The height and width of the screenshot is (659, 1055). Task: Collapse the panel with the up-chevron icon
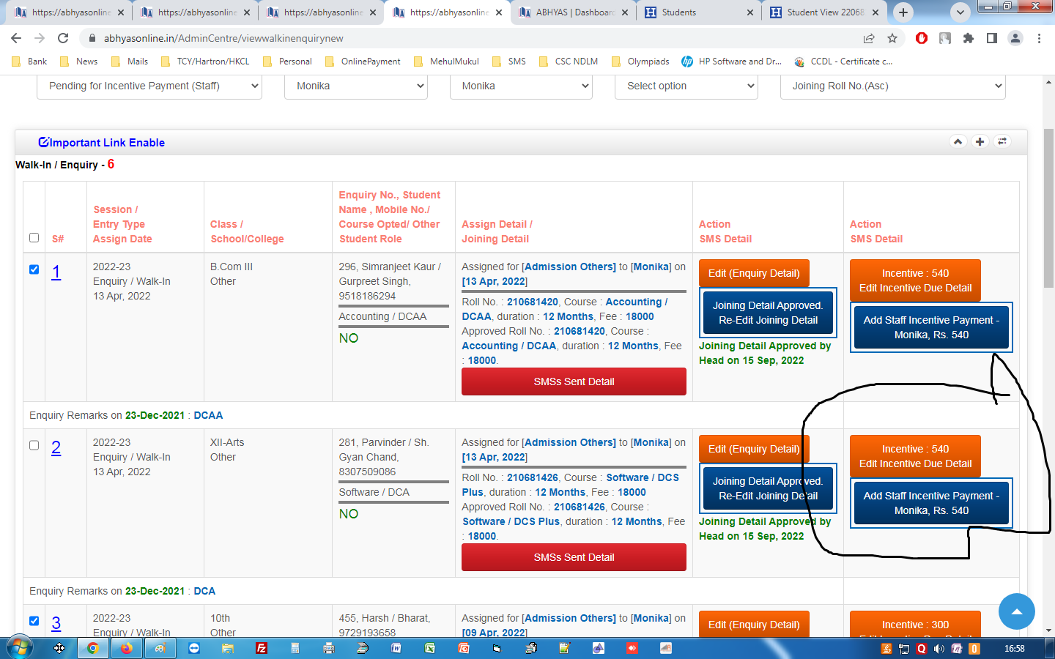pyautogui.click(x=958, y=141)
